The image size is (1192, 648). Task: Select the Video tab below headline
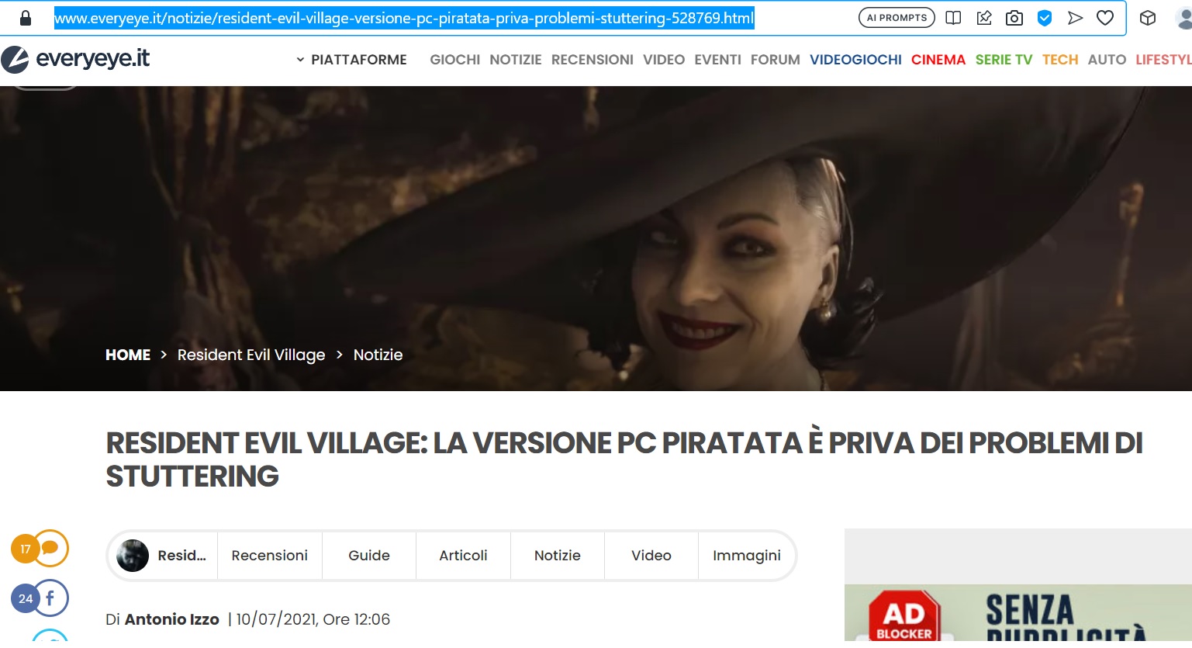[651, 556]
